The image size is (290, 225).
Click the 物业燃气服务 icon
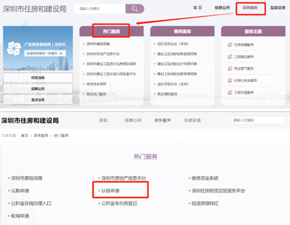coord(230,69)
